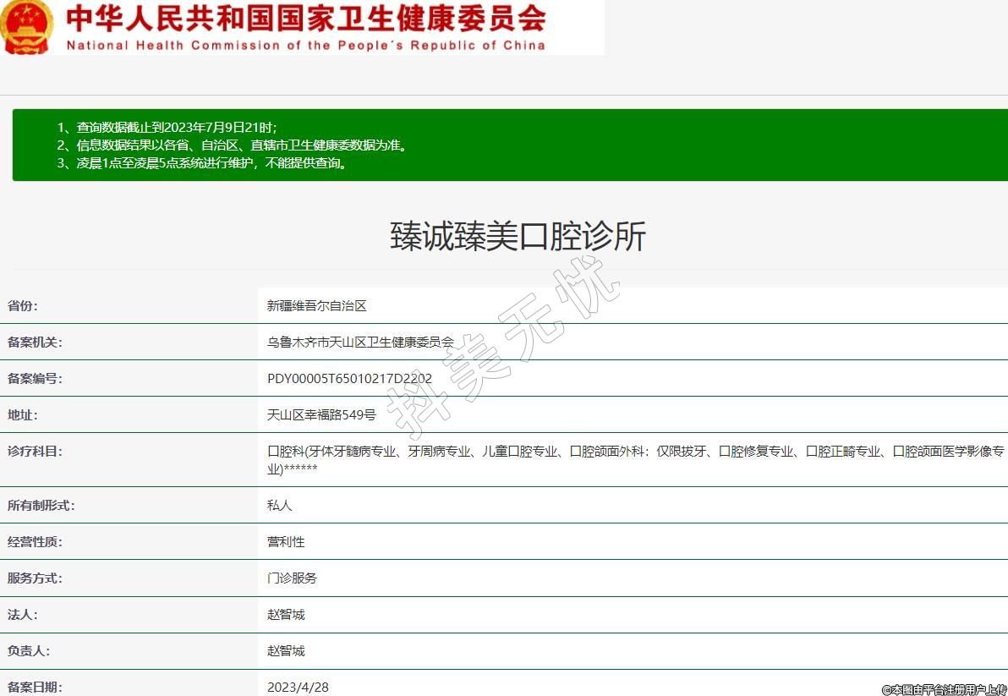Screen dimensions: 1008x696
Task: Click the business nature value 营利性
Action: (285, 542)
